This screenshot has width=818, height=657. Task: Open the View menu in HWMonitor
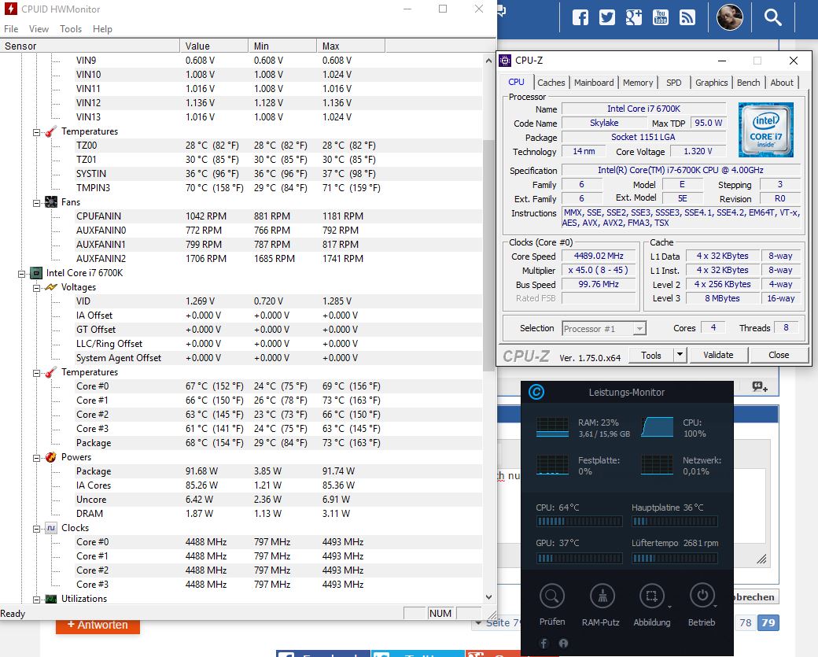39,29
